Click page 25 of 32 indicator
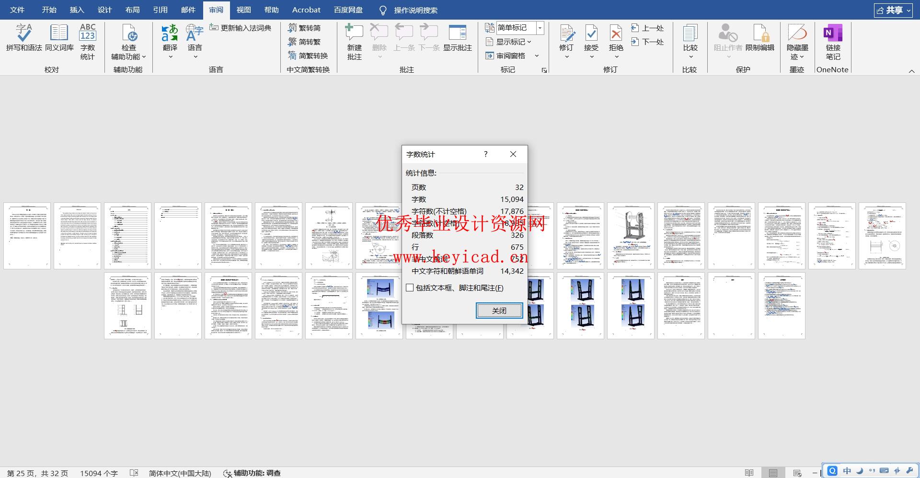 point(37,473)
